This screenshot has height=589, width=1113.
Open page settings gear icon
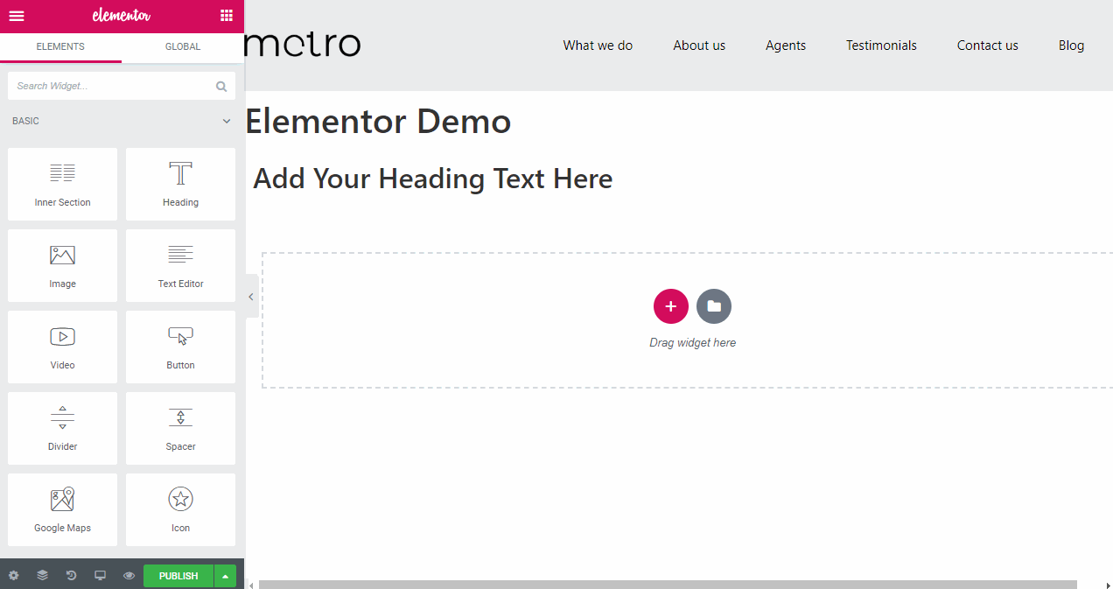click(13, 576)
